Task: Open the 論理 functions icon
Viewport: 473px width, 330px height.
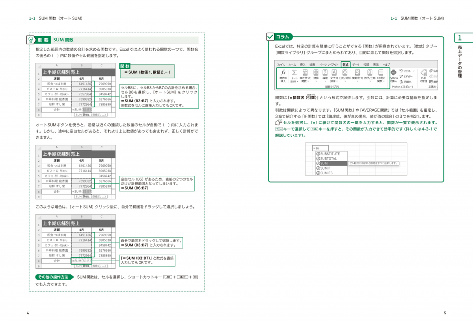Action: [325, 73]
